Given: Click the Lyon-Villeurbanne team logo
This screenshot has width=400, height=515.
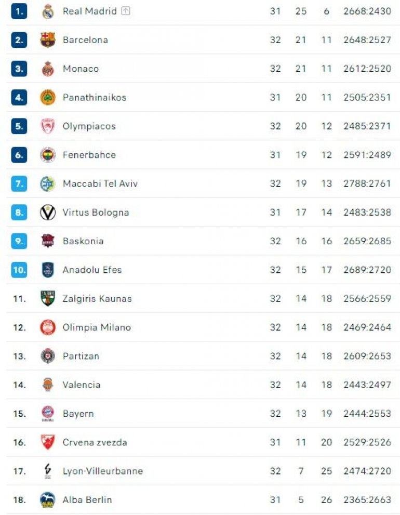Looking at the screenshot, I should (48, 471).
